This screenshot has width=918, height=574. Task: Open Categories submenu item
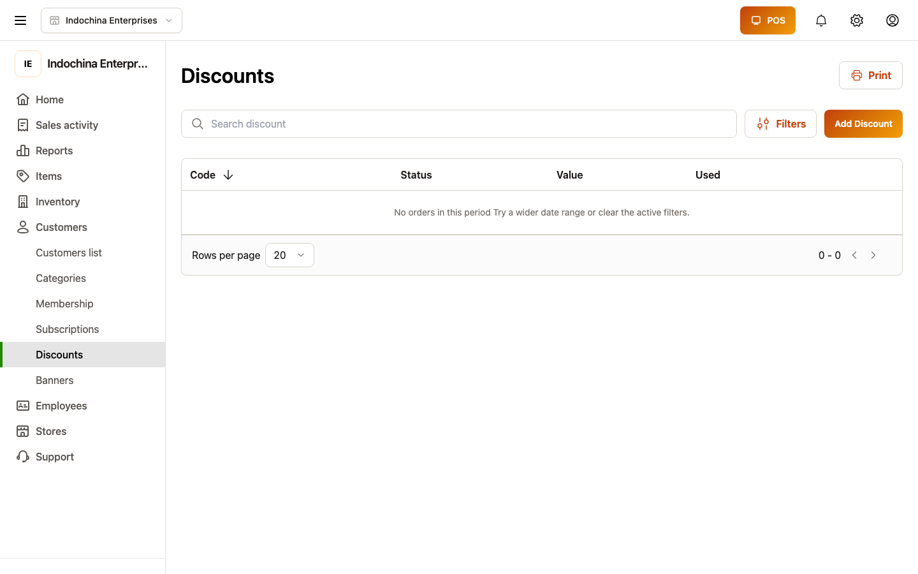61,278
